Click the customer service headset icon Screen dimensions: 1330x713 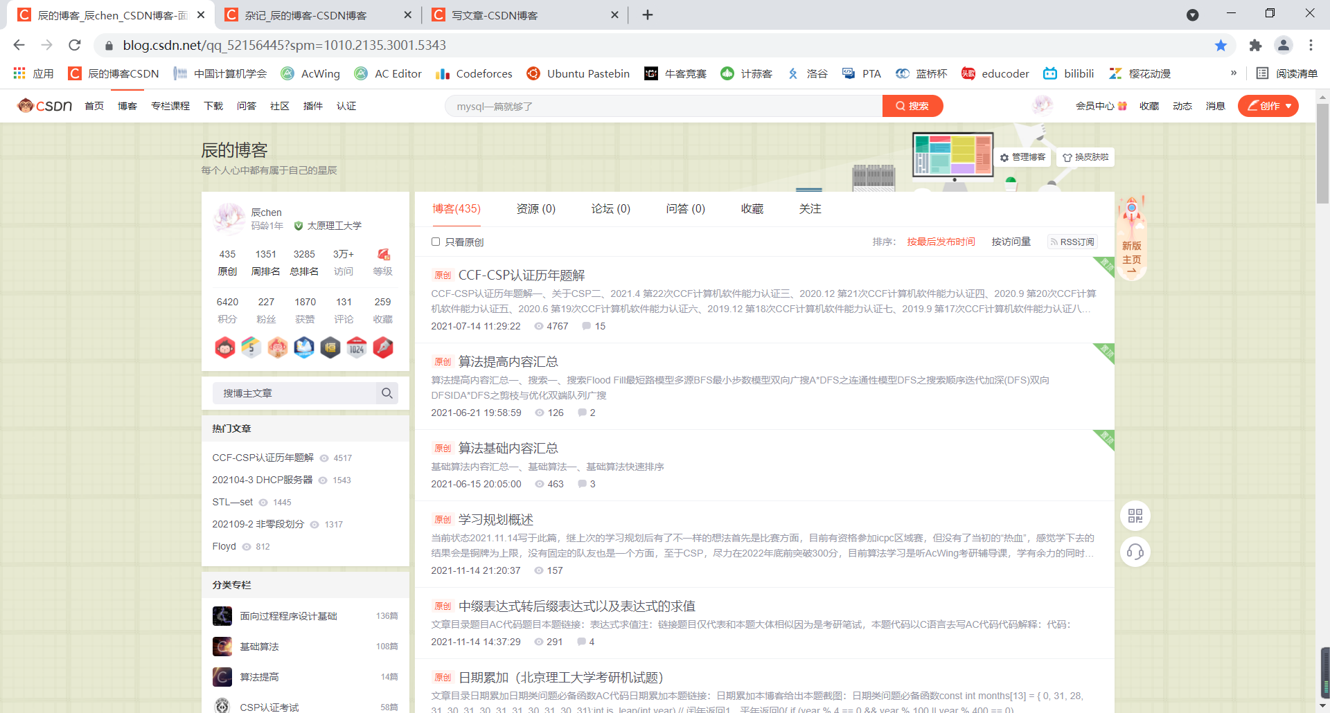[1135, 552]
